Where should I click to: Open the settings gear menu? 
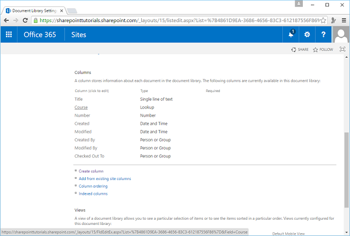(x=307, y=34)
